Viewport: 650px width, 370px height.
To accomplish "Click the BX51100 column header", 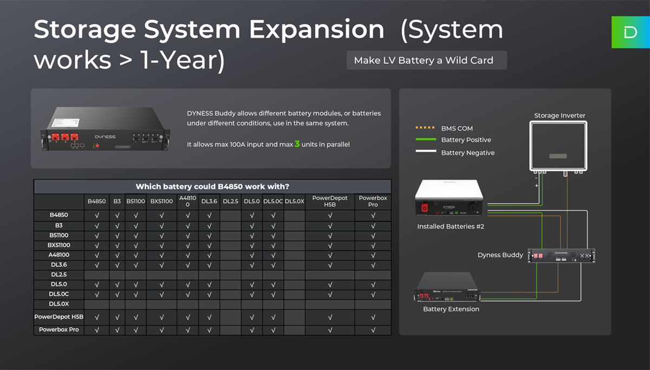I will tap(161, 202).
